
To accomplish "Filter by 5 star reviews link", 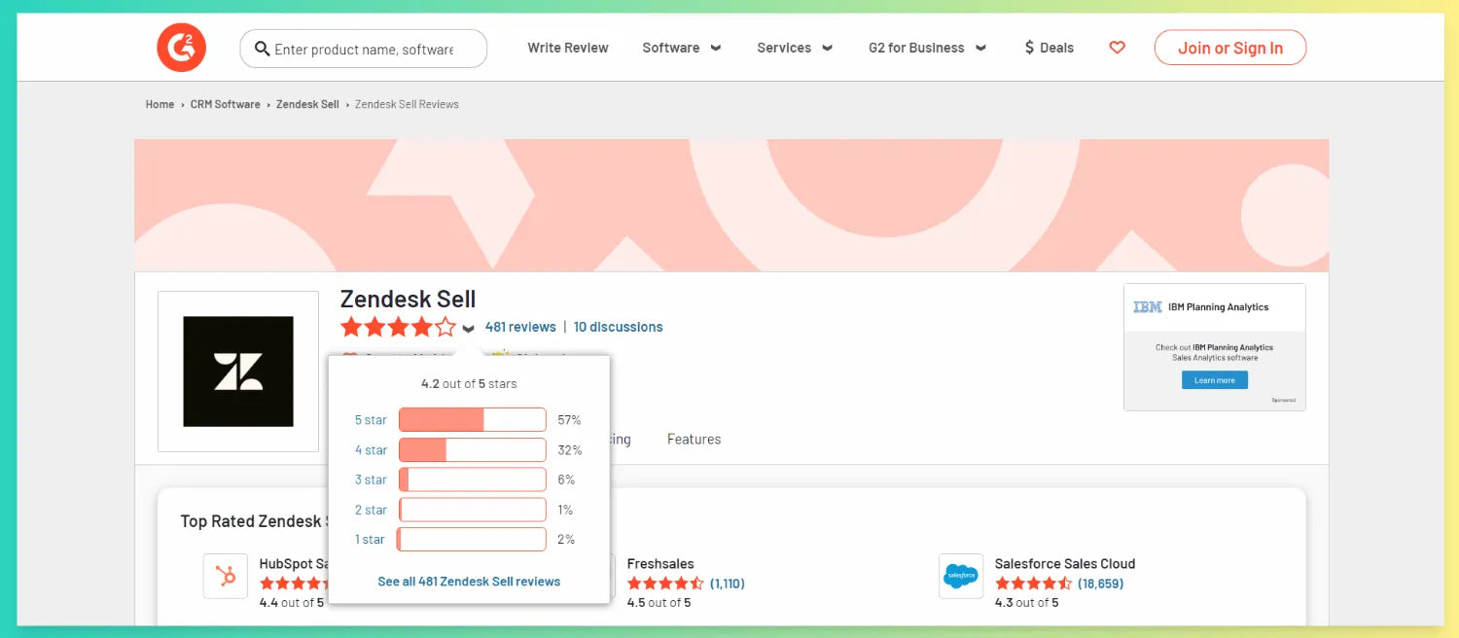I will (371, 420).
